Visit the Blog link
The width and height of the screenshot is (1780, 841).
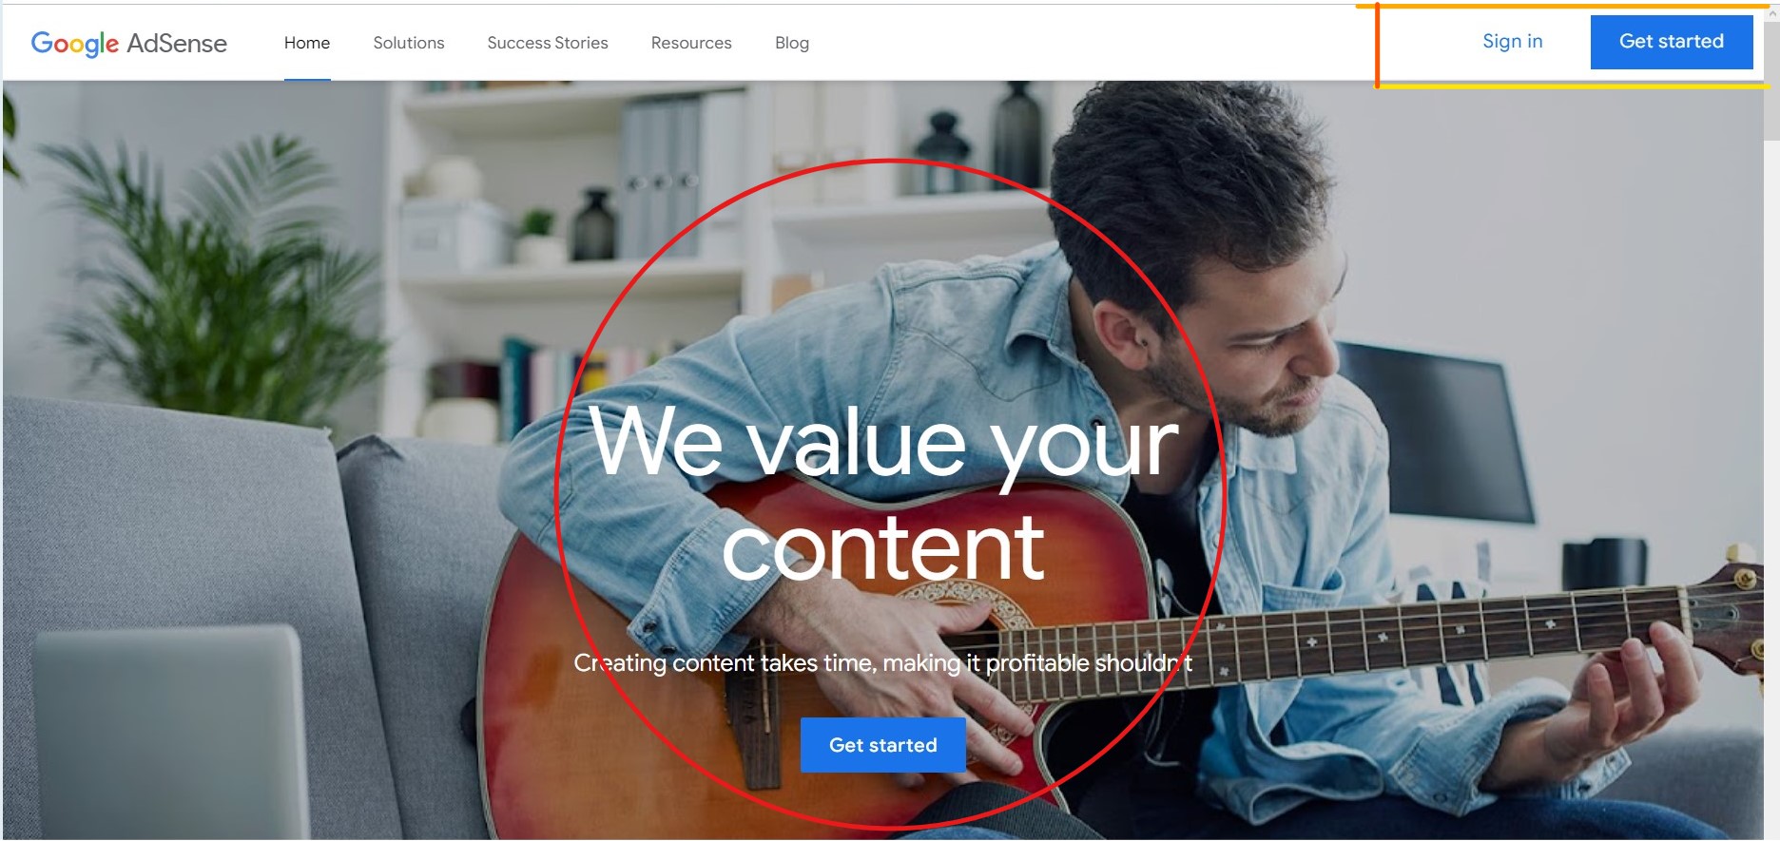point(792,43)
